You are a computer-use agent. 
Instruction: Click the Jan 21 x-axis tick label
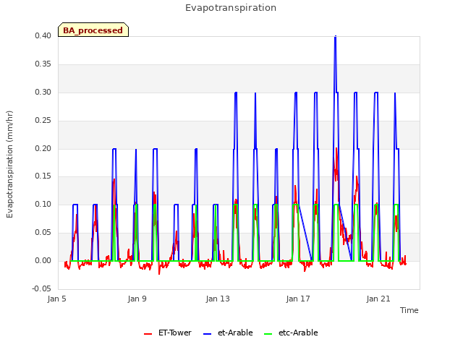click(x=378, y=299)
